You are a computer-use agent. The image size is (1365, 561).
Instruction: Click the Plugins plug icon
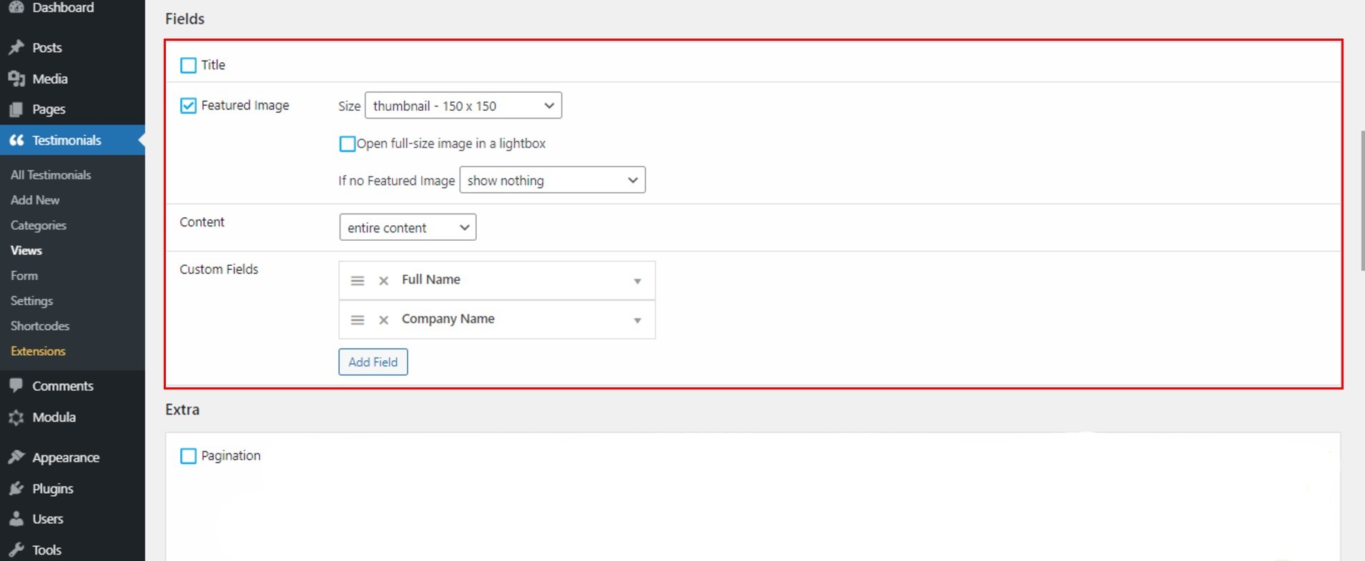tap(16, 489)
